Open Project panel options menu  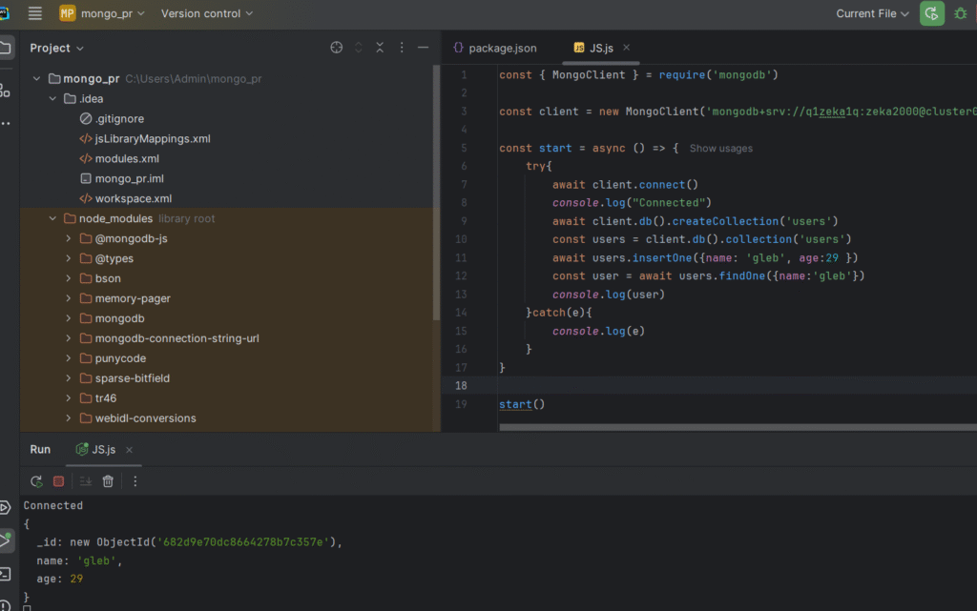click(x=402, y=48)
